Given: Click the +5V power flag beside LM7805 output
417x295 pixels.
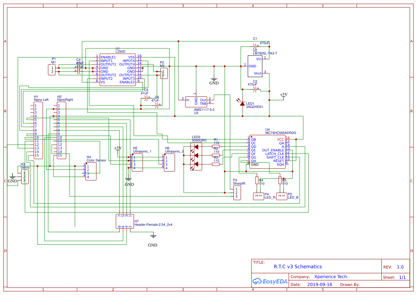Looking at the screenshot, I should coord(284,96).
